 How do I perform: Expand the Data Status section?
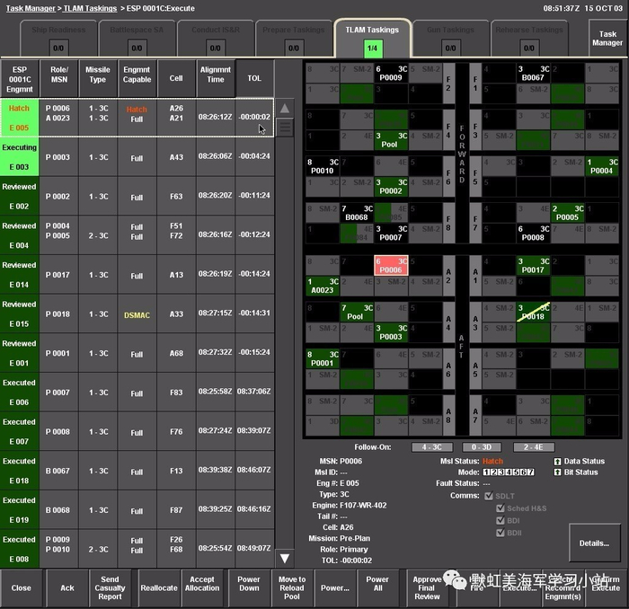(557, 461)
